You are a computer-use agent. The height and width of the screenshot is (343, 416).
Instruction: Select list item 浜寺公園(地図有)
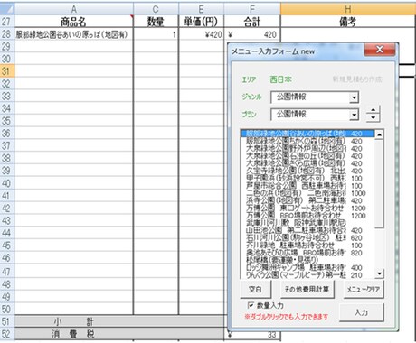307,200
